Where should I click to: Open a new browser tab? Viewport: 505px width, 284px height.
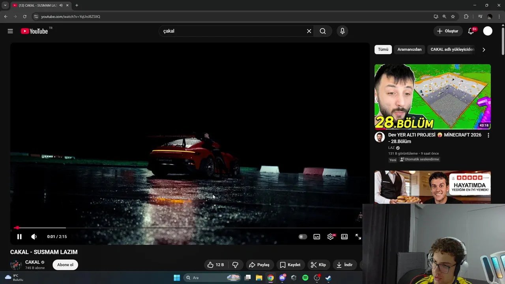coord(77,6)
